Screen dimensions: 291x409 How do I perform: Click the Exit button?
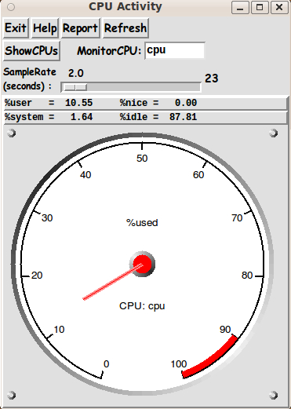(x=16, y=28)
